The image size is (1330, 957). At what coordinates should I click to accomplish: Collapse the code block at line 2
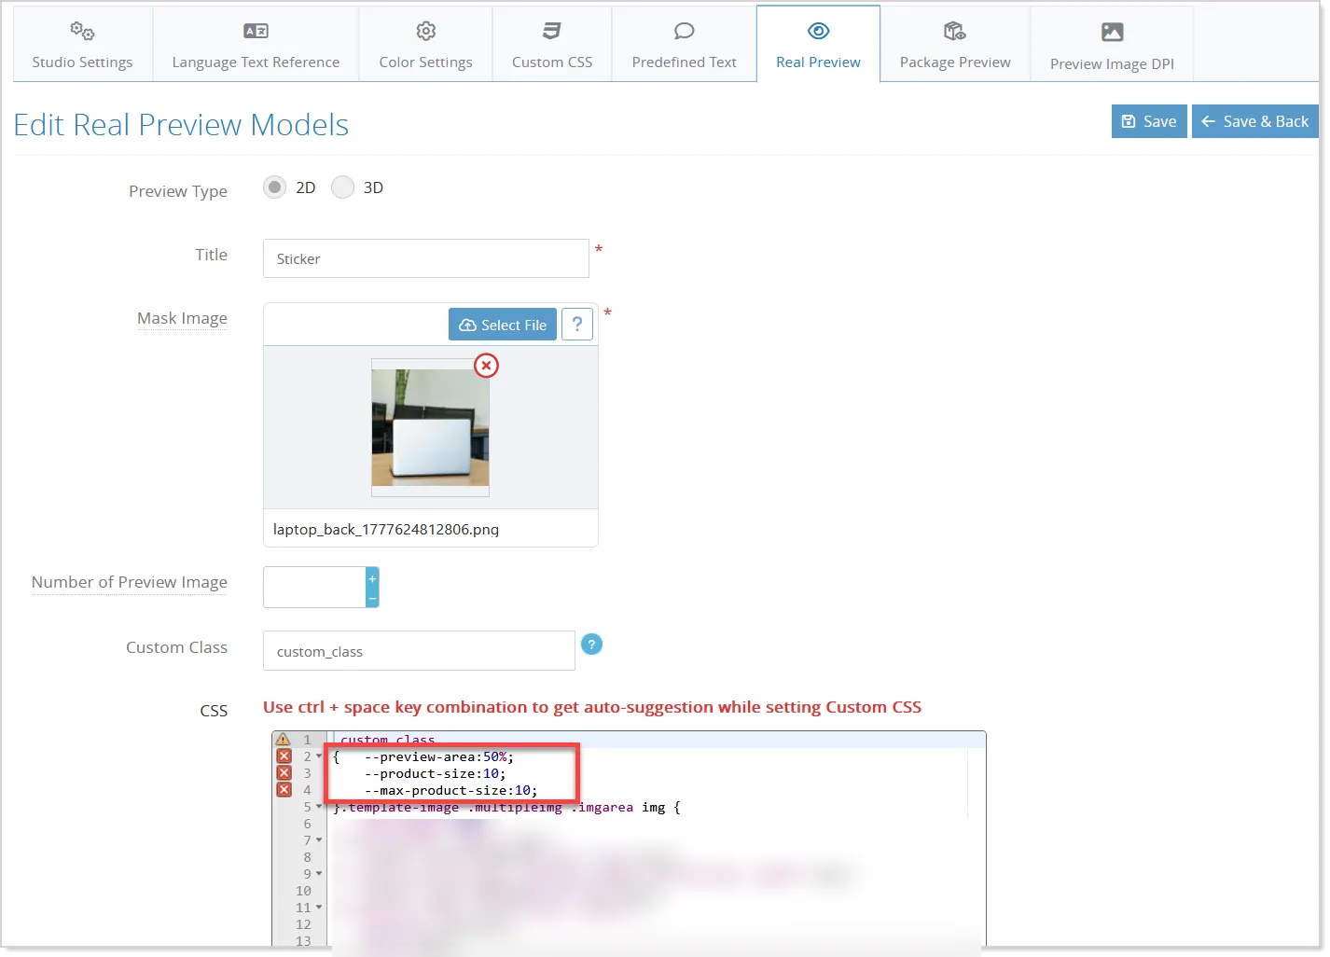(319, 756)
